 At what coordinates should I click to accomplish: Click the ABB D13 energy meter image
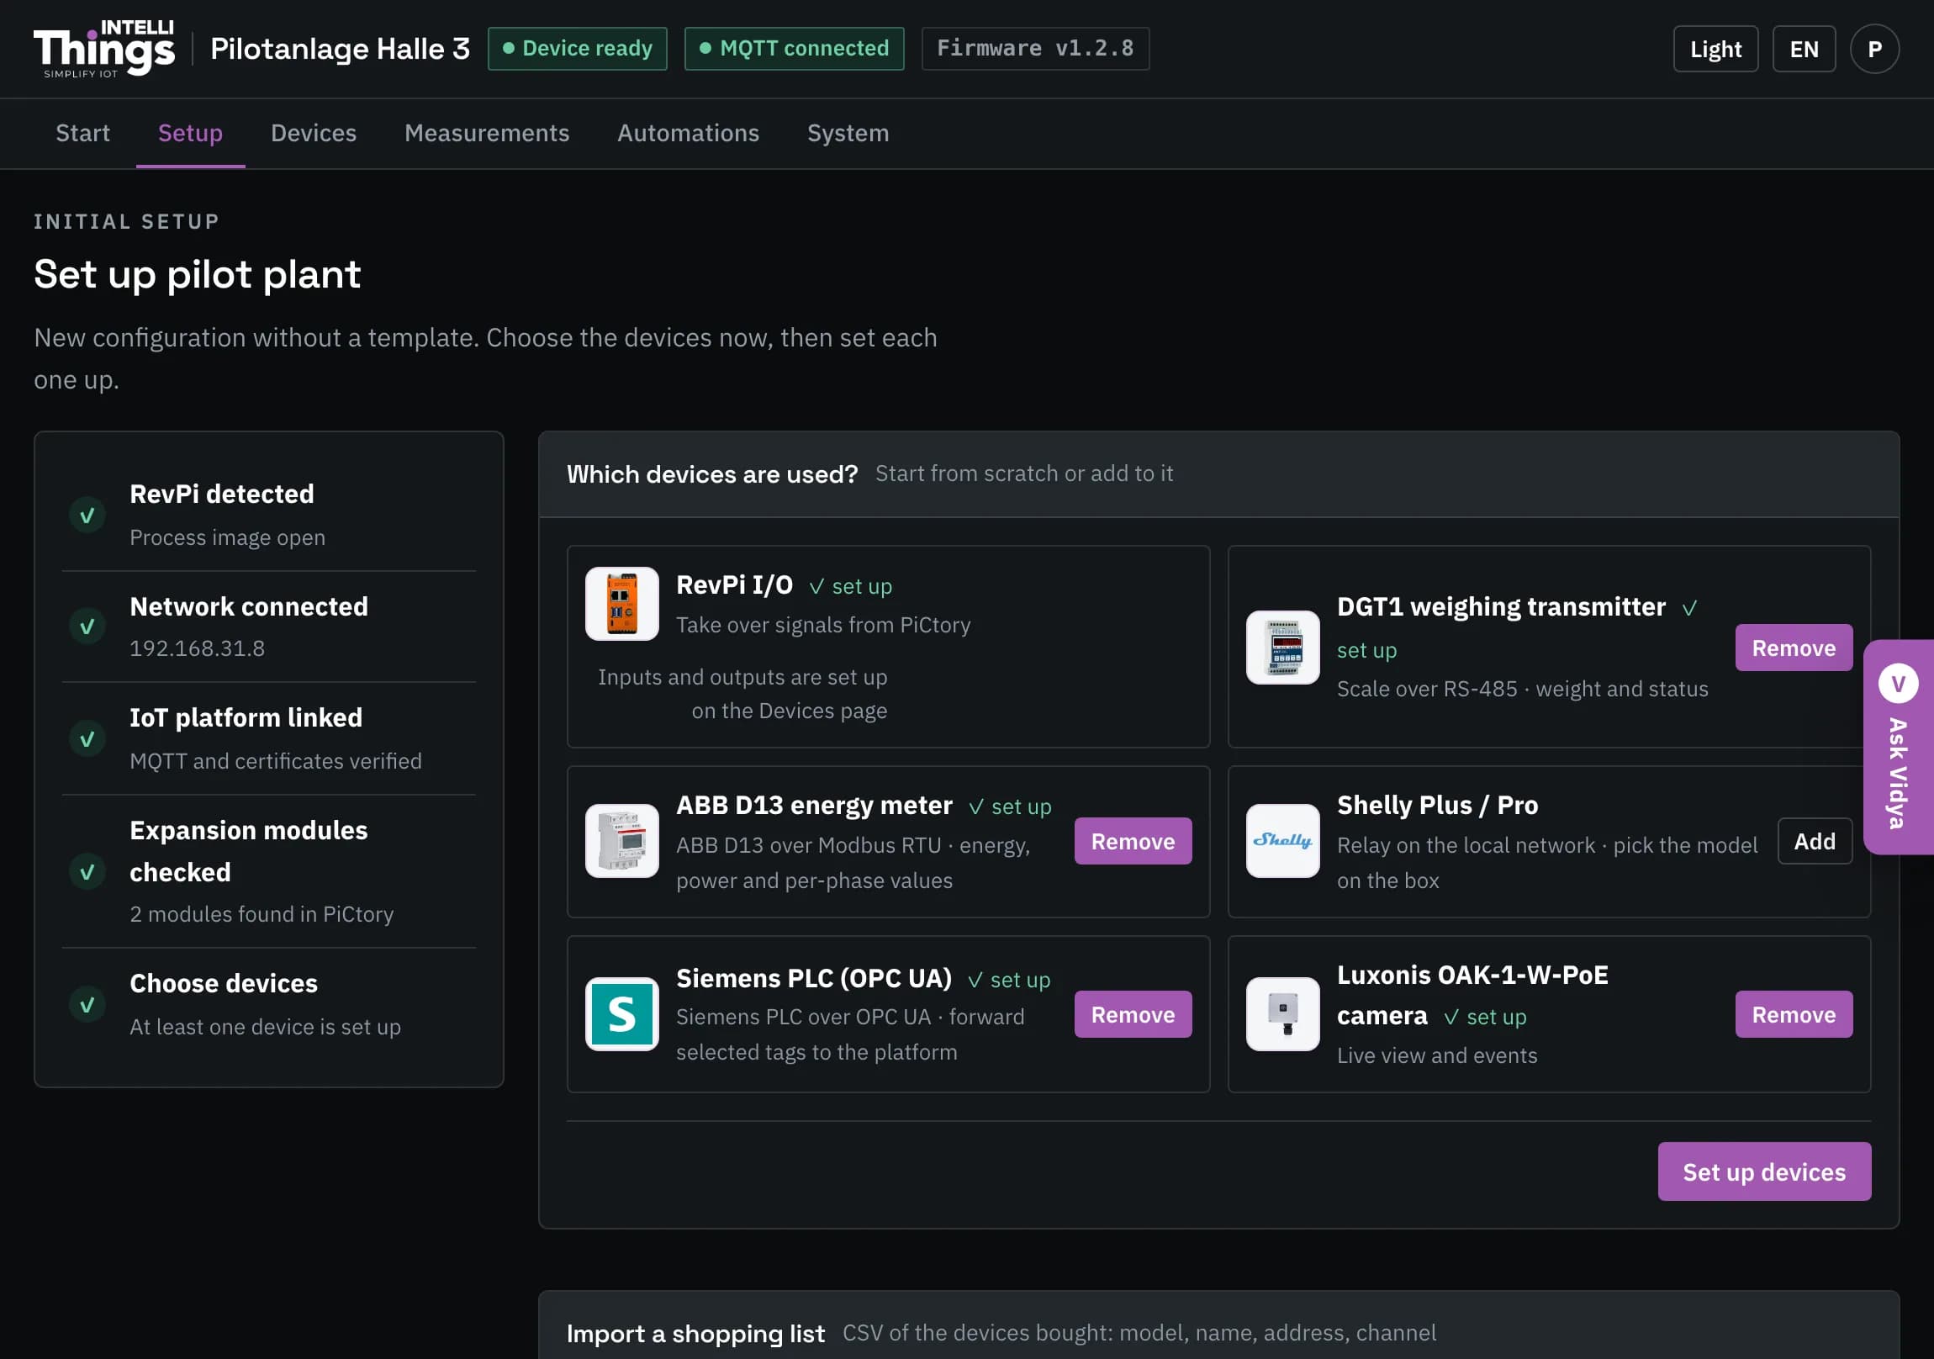(x=621, y=841)
